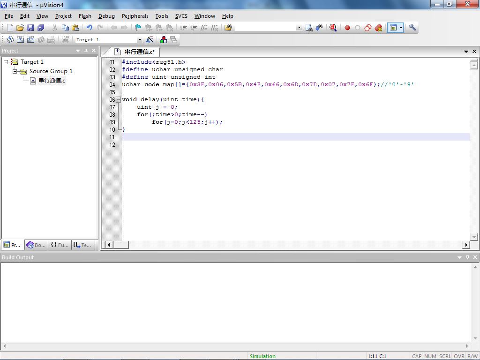The height and width of the screenshot is (360, 480).
Task: Set a bookmark with the flag icon
Action: pyautogui.click(x=138, y=28)
